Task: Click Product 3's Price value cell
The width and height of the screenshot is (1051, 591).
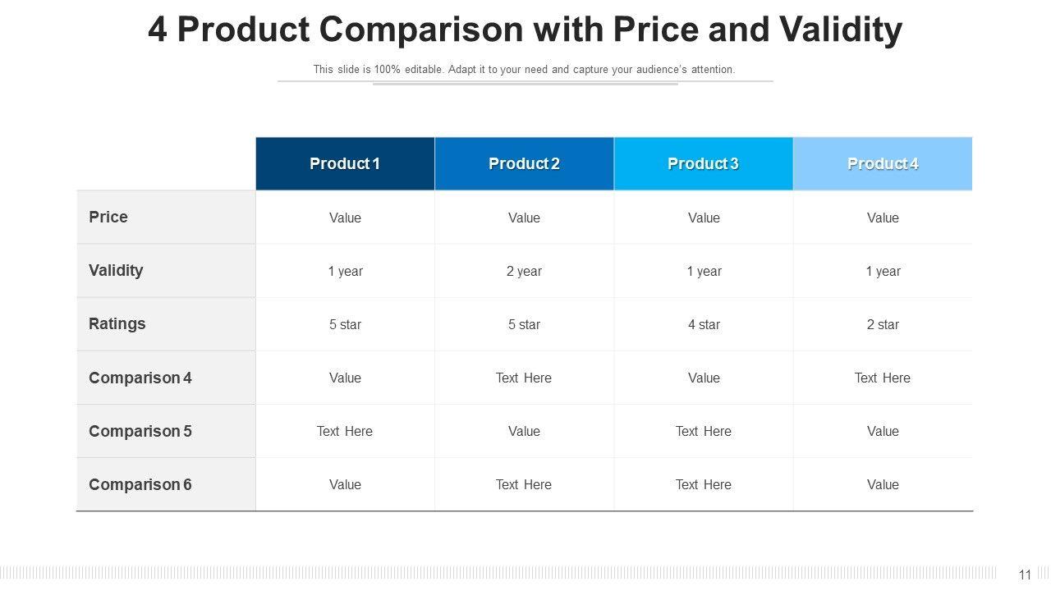Action: [x=704, y=218]
